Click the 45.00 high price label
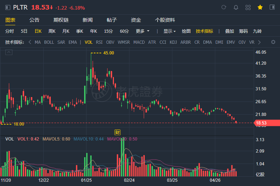Viewport: 280px width, 186px height. pyautogui.click(x=109, y=53)
